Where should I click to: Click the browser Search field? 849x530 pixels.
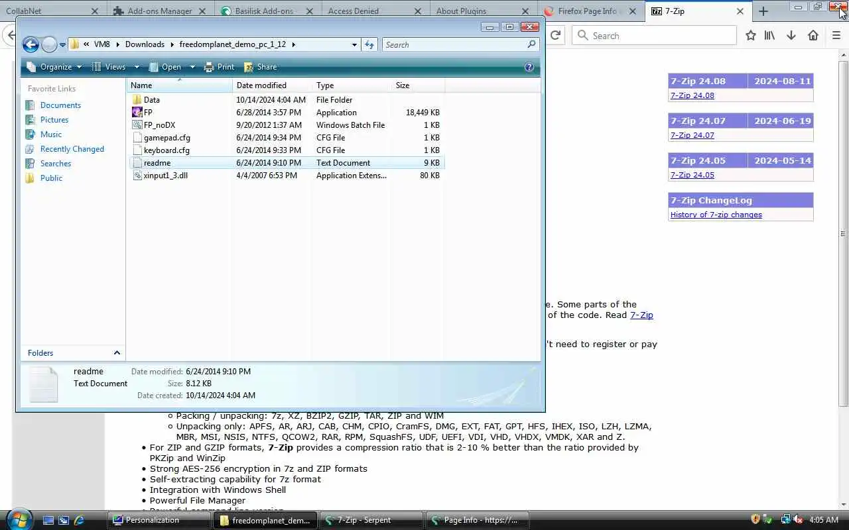[654, 35]
